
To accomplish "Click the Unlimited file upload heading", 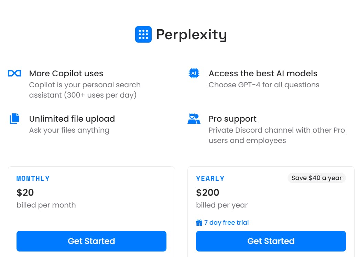I will pyautogui.click(x=72, y=119).
